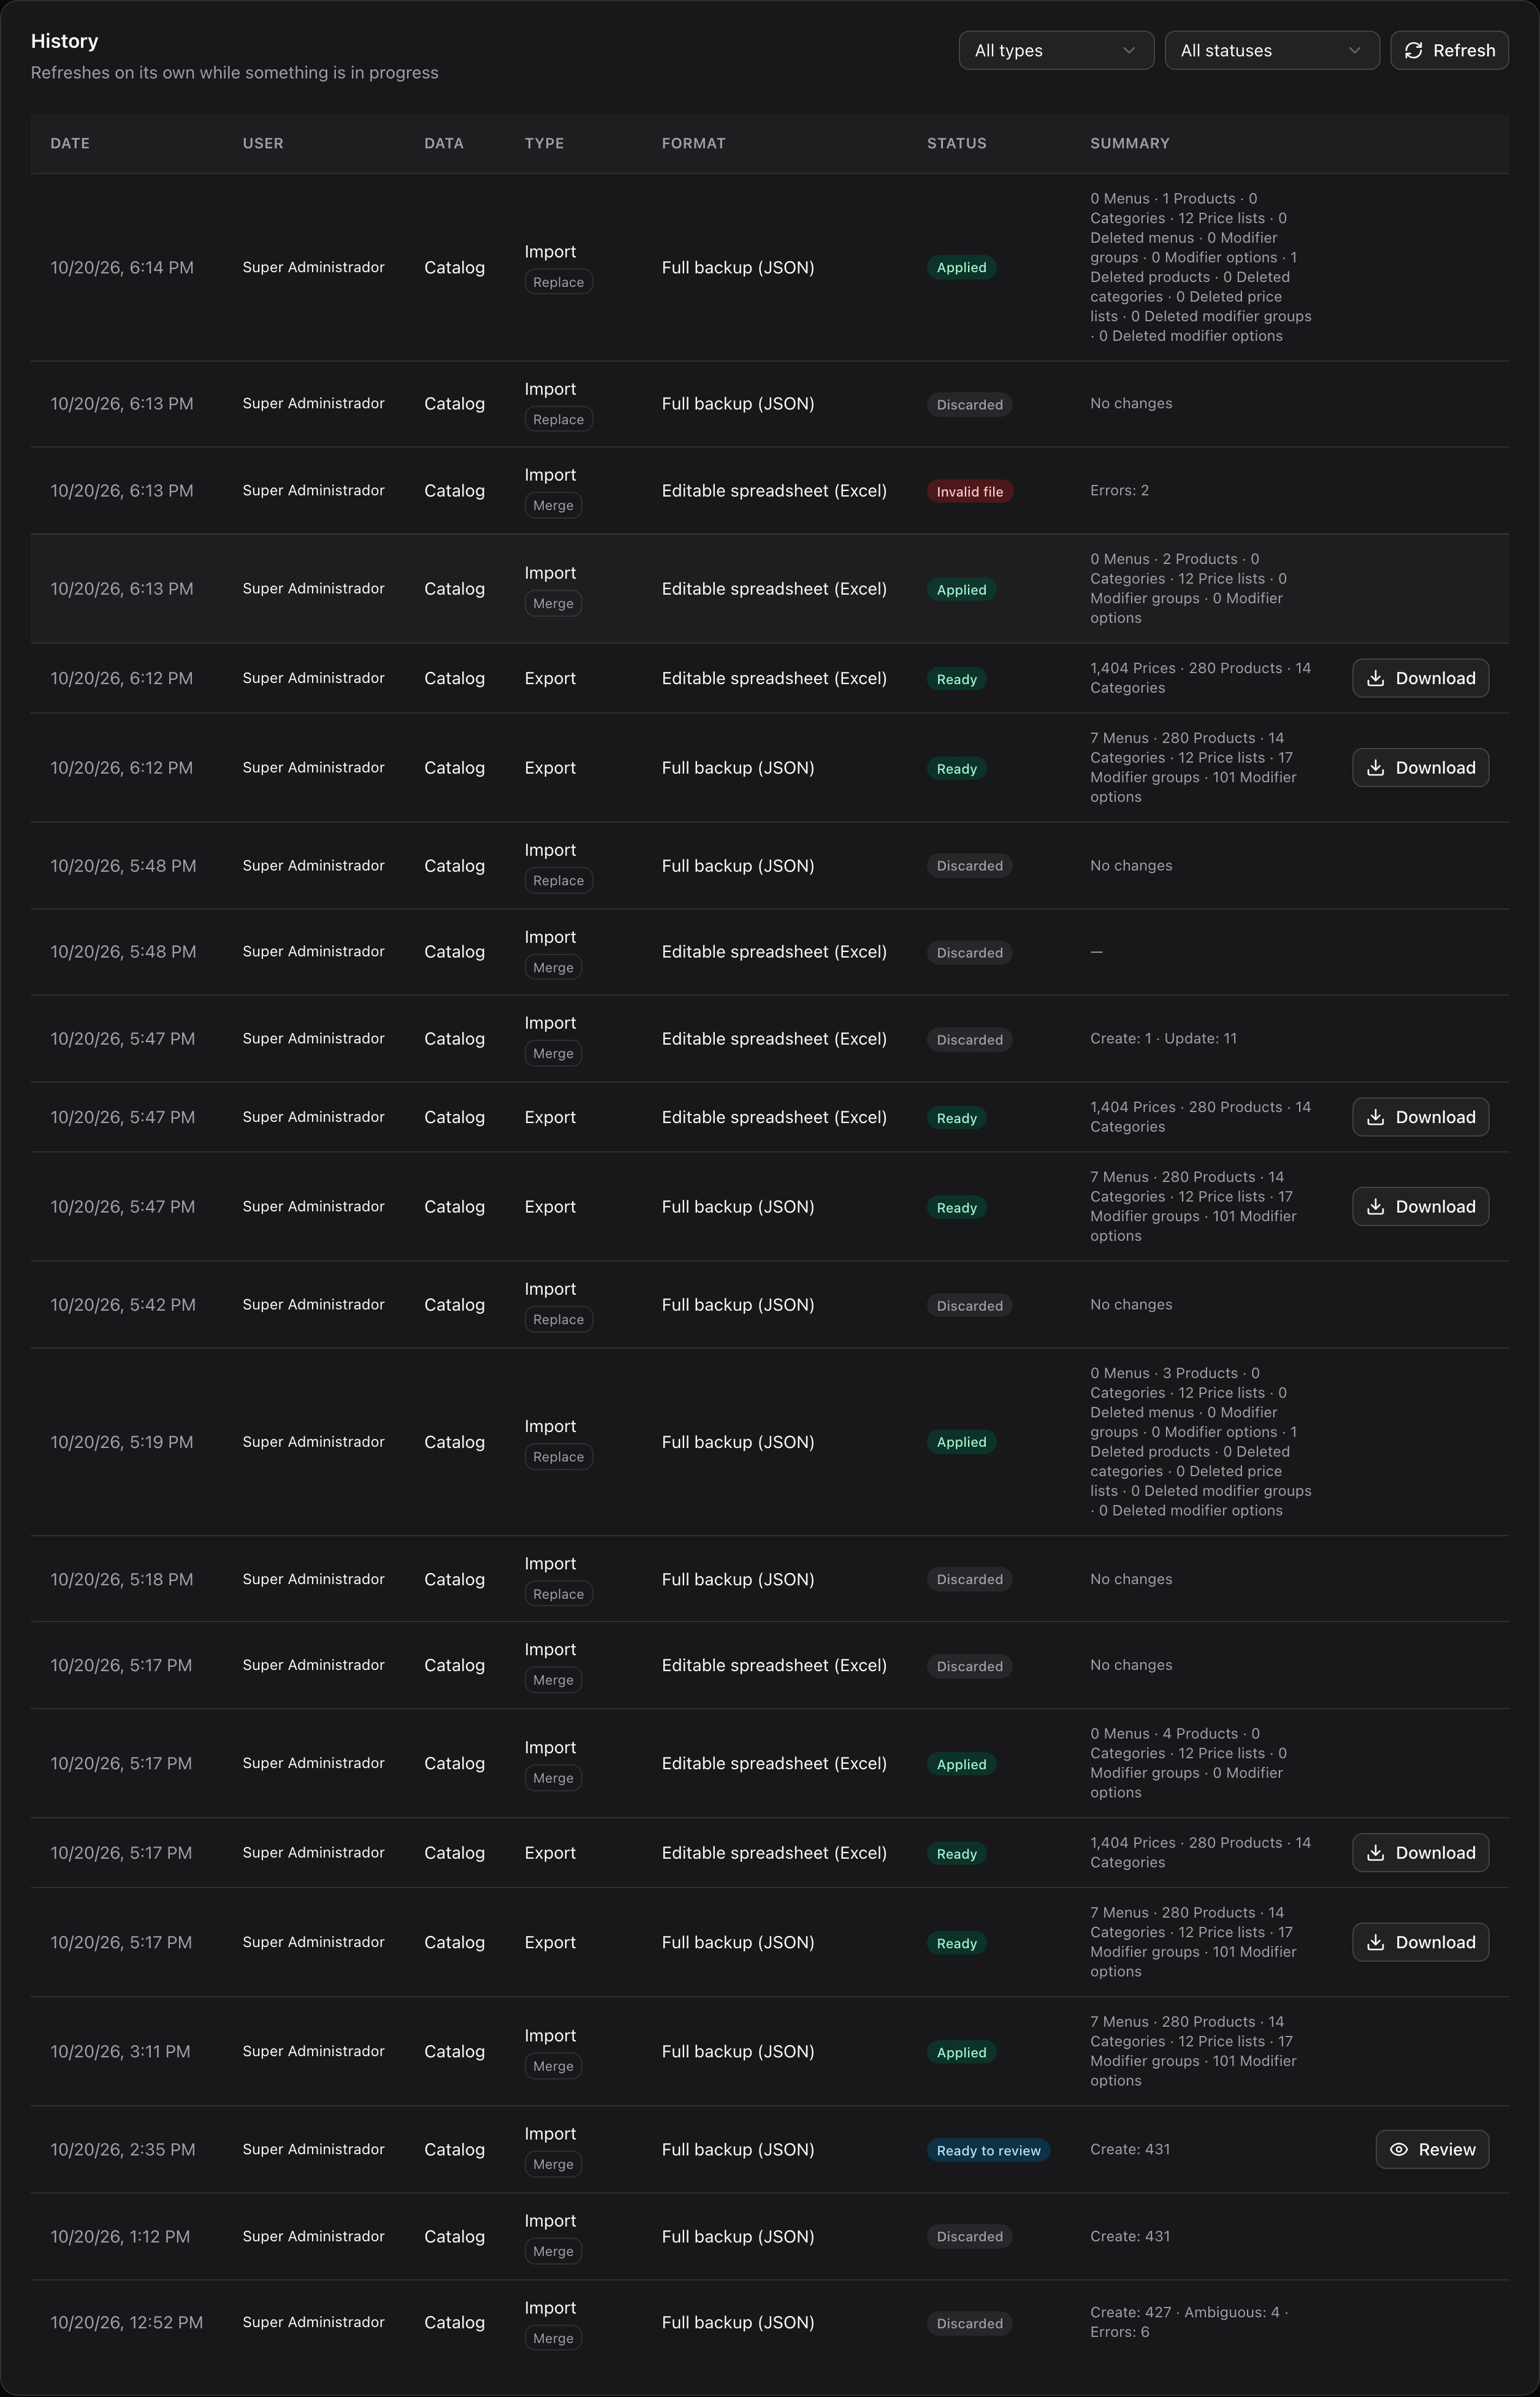This screenshot has height=2397, width=1540.
Task: Select the Invalid file status badge
Action: click(x=969, y=491)
